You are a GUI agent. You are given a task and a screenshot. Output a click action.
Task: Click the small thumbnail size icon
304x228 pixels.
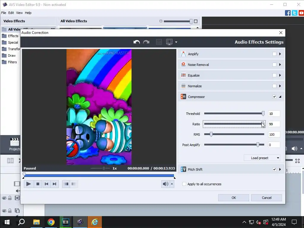[161, 21]
